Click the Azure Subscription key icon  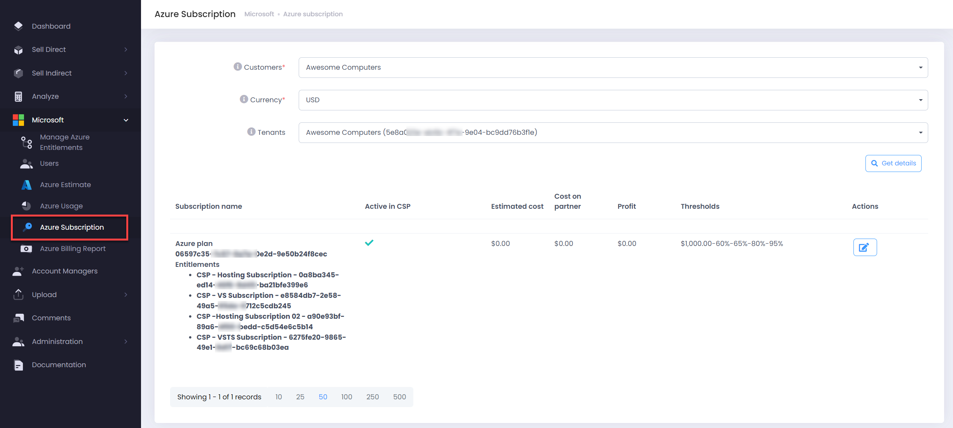(27, 227)
